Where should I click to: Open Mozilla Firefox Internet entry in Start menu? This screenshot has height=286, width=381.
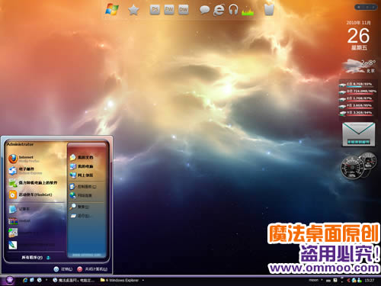point(24,159)
